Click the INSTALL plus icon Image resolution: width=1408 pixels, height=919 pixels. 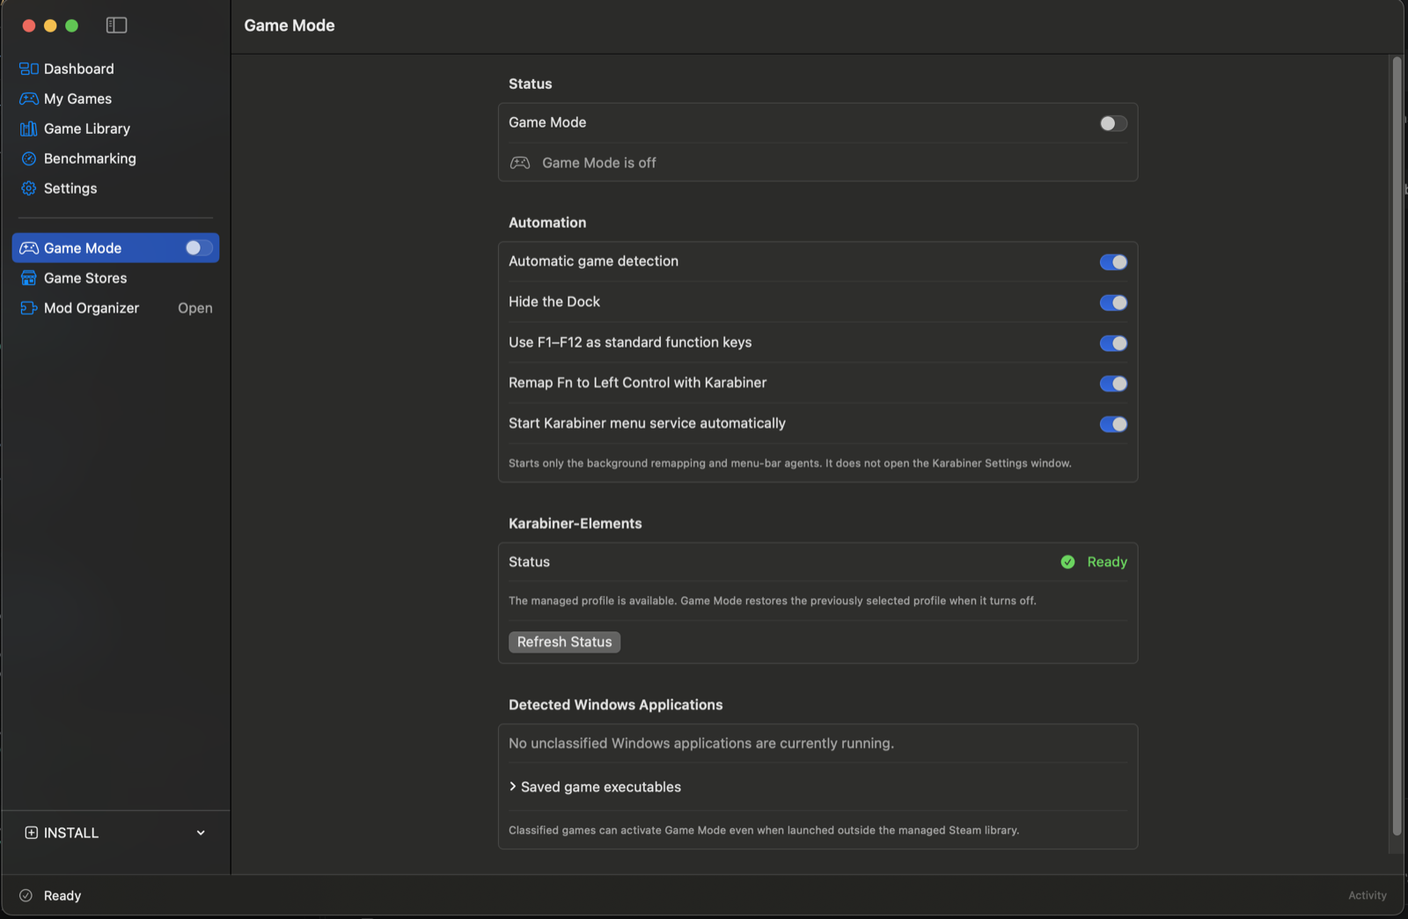click(x=32, y=833)
